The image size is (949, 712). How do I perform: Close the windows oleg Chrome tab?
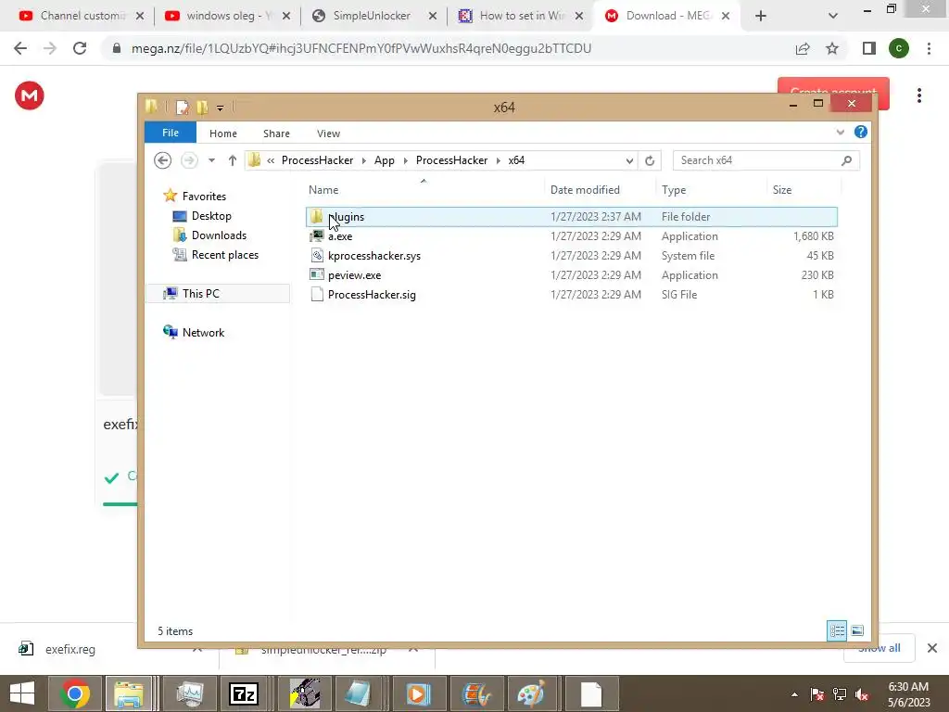[286, 17]
